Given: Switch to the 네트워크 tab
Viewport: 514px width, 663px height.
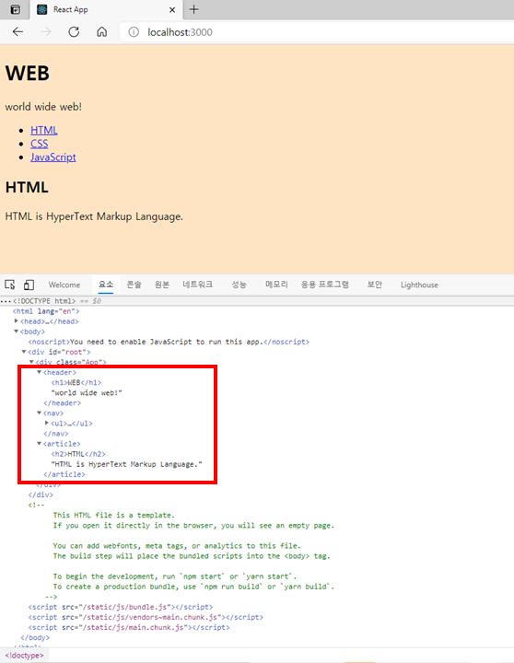Looking at the screenshot, I should click(197, 285).
